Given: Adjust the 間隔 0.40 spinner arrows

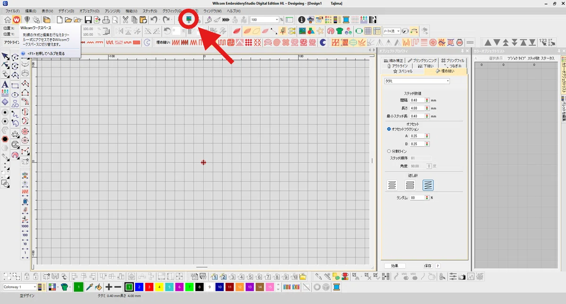Looking at the screenshot, I should 427,100.
